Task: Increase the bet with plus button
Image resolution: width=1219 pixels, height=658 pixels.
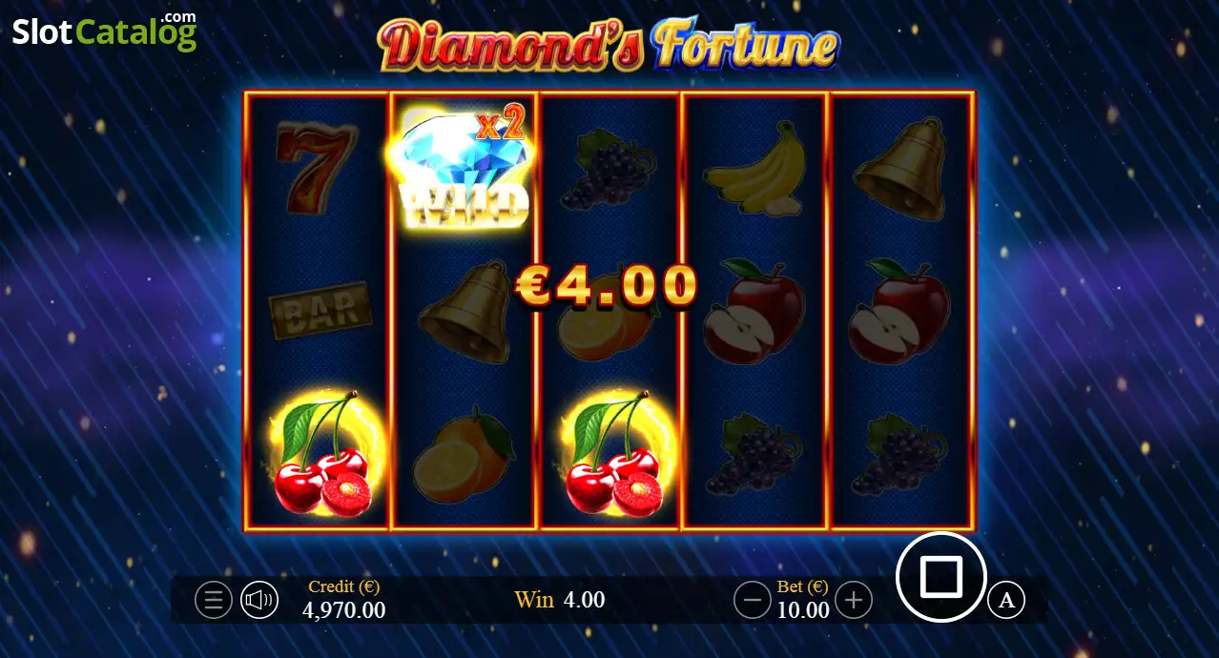Action: click(854, 600)
